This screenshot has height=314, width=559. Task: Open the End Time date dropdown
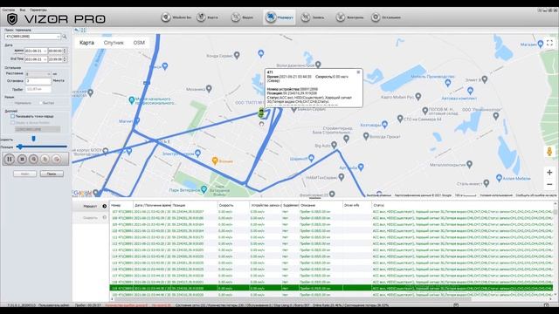(x=45, y=59)
